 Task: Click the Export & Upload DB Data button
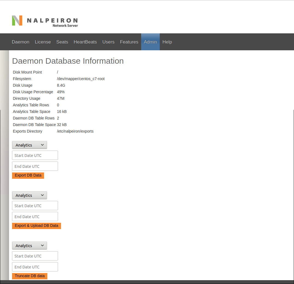click(36, 226)
